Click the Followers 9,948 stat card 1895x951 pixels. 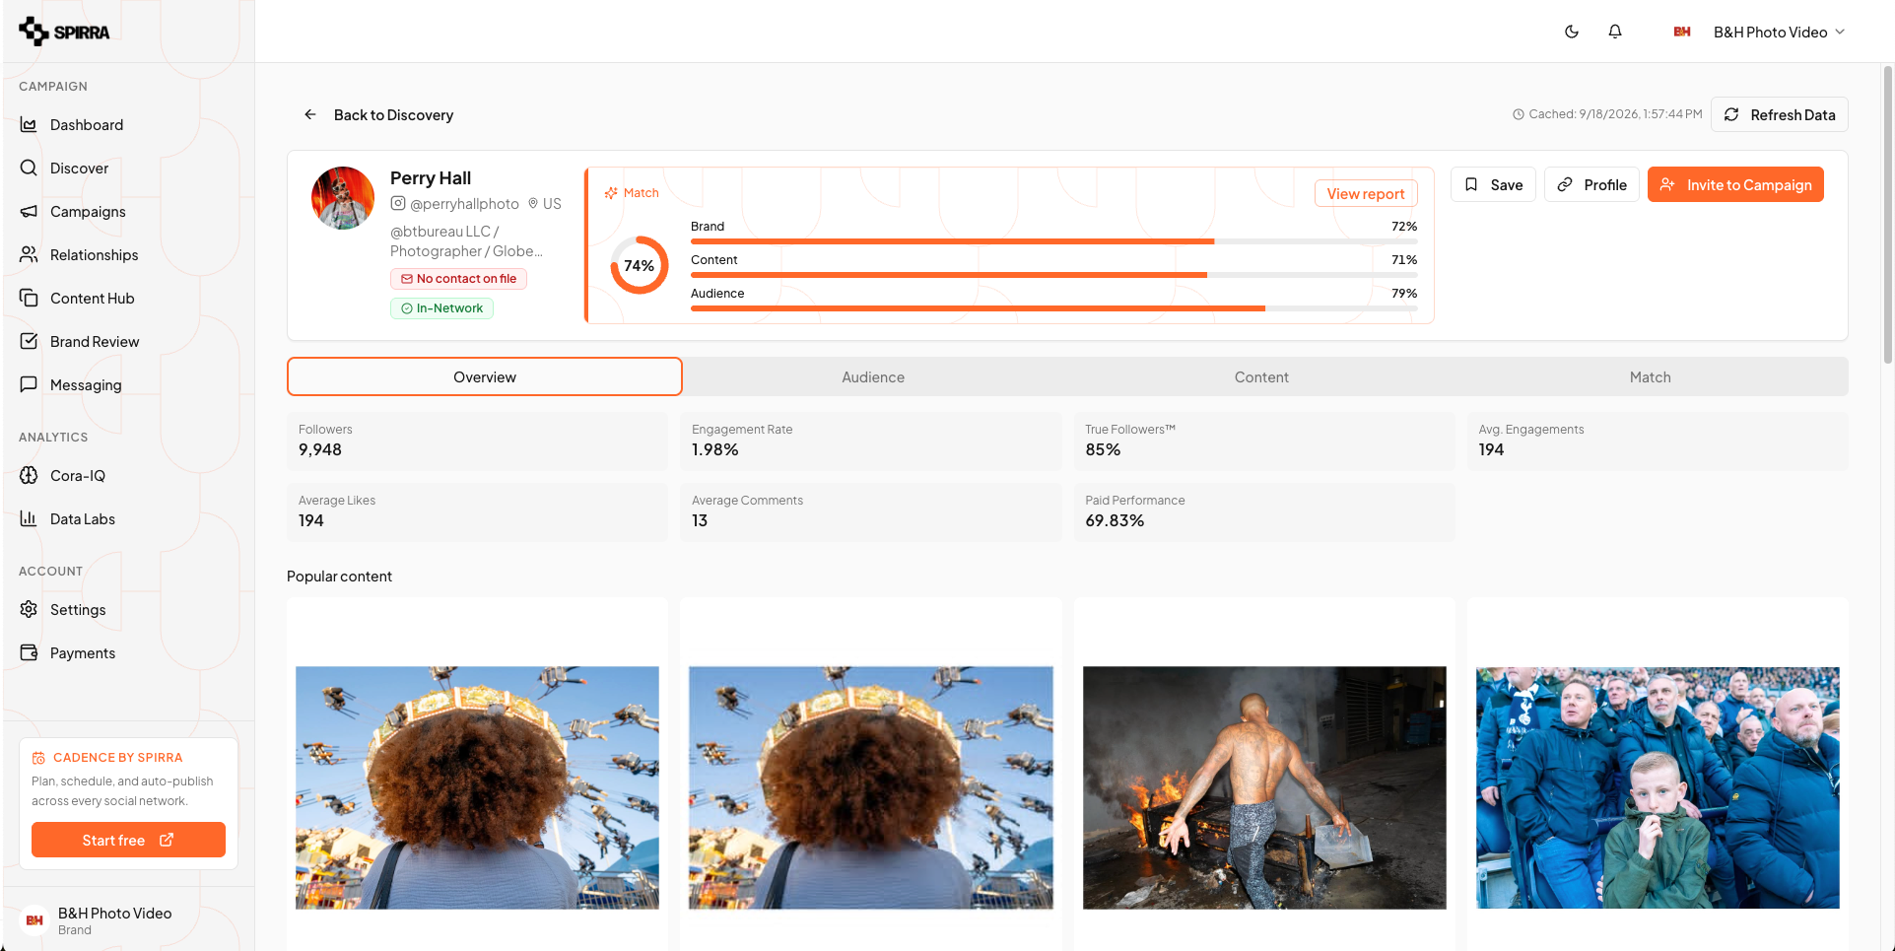coord(477,441)
